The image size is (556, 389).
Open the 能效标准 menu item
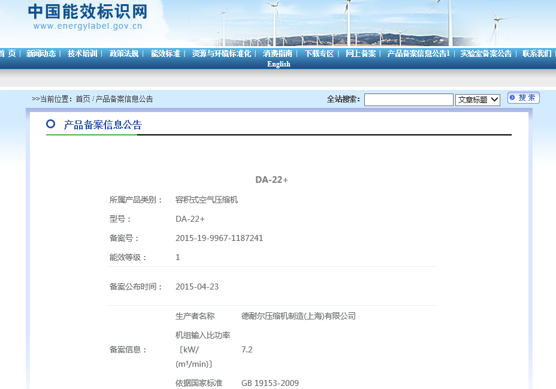tap(165, 53)
